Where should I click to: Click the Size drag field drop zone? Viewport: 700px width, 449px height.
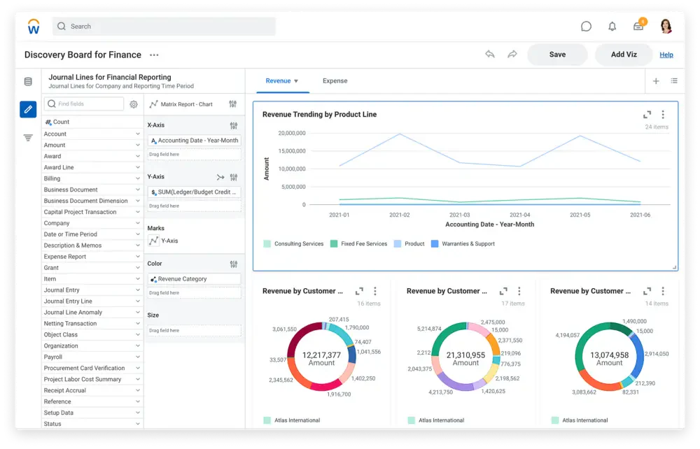click(194, 331)
